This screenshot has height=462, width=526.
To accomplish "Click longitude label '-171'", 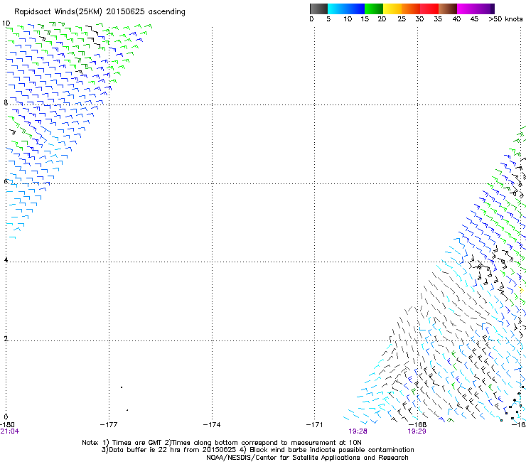I will pos(315,425).
